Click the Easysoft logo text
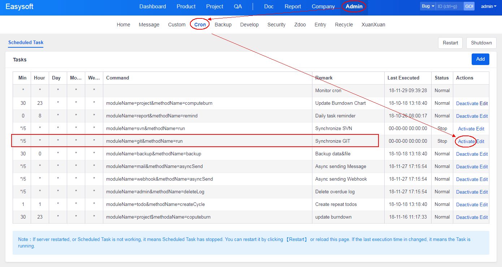This screenshot has height=267, width=502. [x=20, y=7]
